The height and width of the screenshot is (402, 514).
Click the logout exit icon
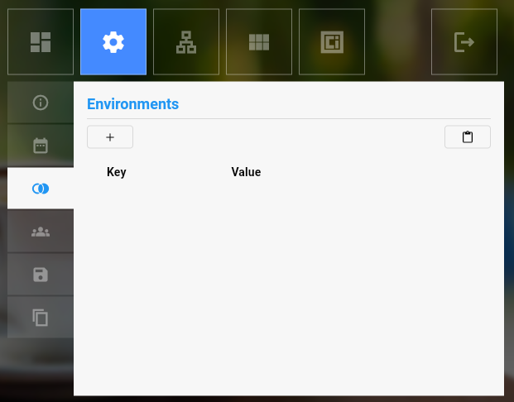464,42
